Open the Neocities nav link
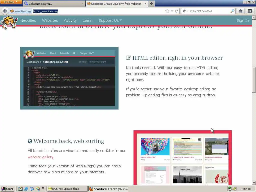 (x=28, y=20)
